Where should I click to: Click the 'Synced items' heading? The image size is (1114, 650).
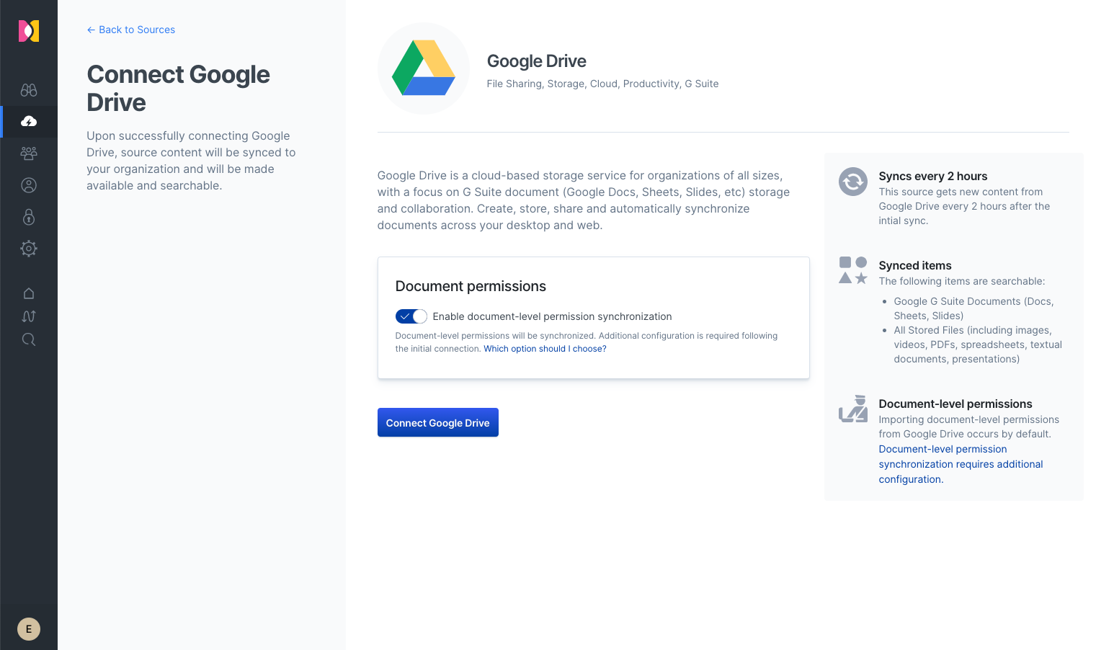[915, 266]
